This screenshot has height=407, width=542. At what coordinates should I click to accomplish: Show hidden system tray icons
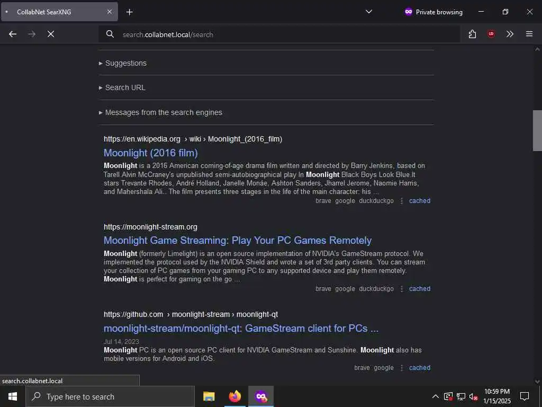point(436,396)
